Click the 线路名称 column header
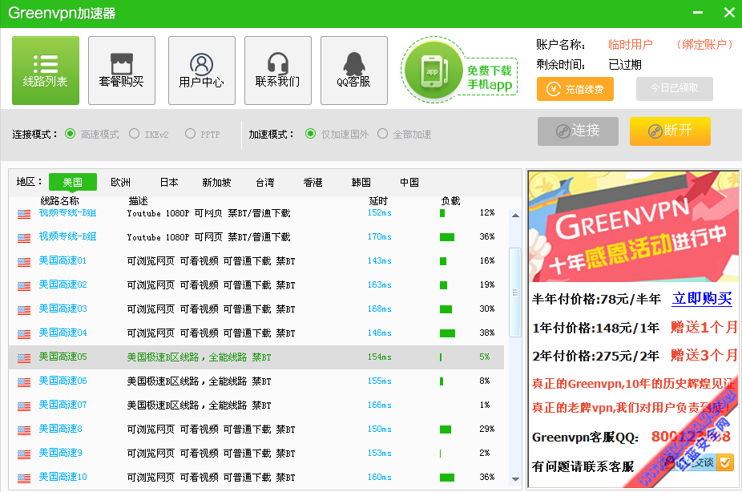 coord(59,201)
